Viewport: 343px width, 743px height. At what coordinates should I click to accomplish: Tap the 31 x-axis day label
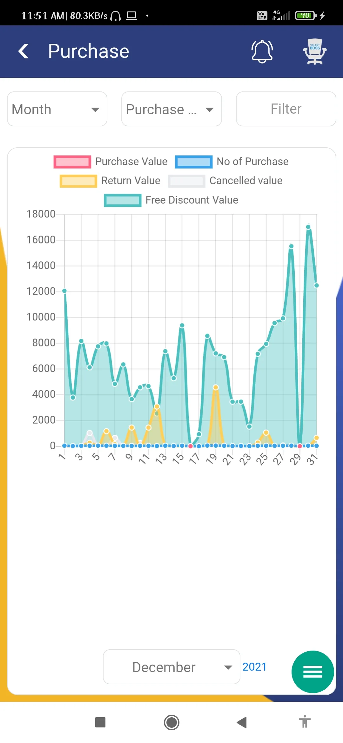312,459
